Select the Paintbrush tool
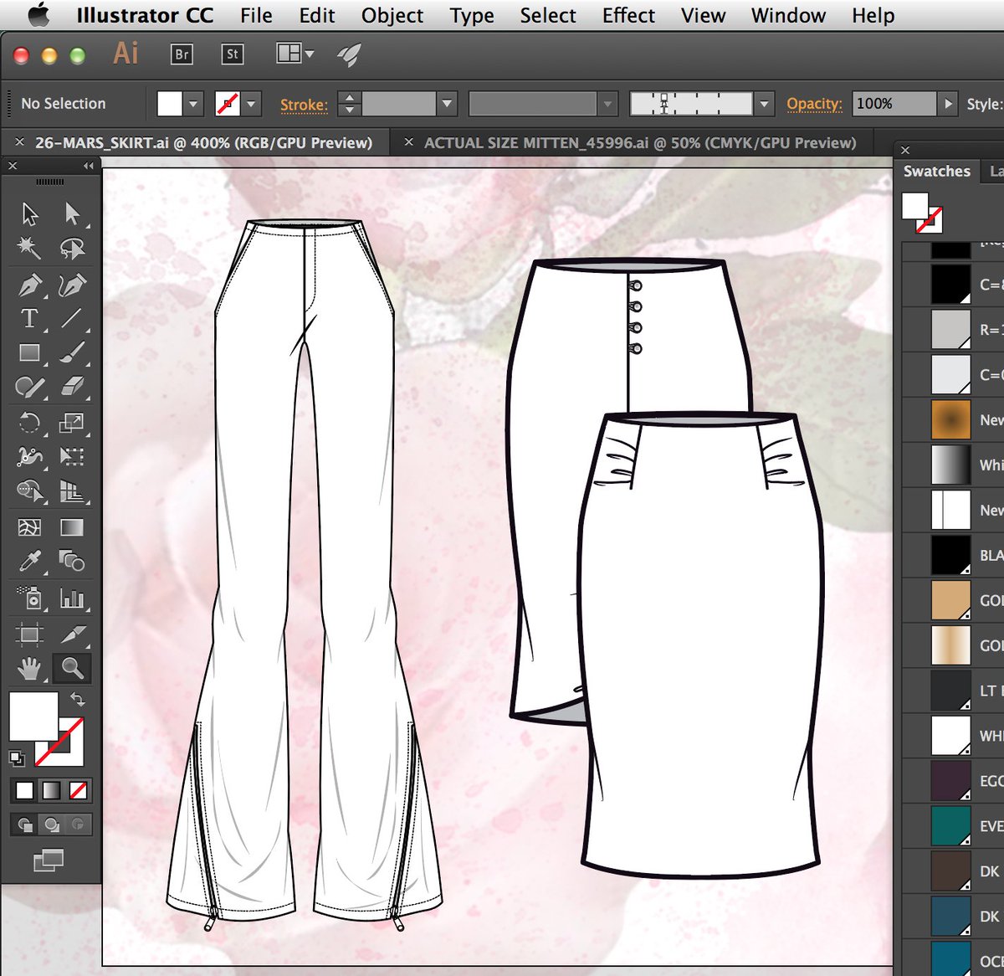The width and height of the screenshot is (1004, 976). pos(73,352)
